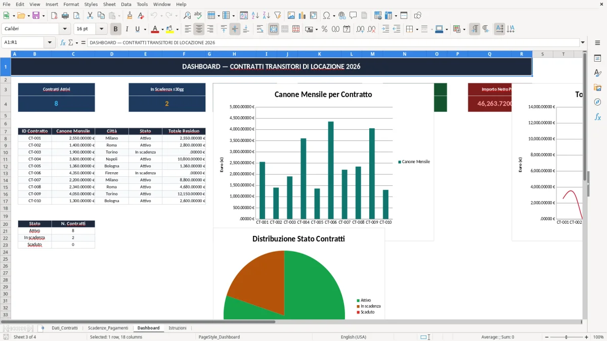Toggle Bold formatting
This screenshot has height=341, width=607.
point(116,29)
